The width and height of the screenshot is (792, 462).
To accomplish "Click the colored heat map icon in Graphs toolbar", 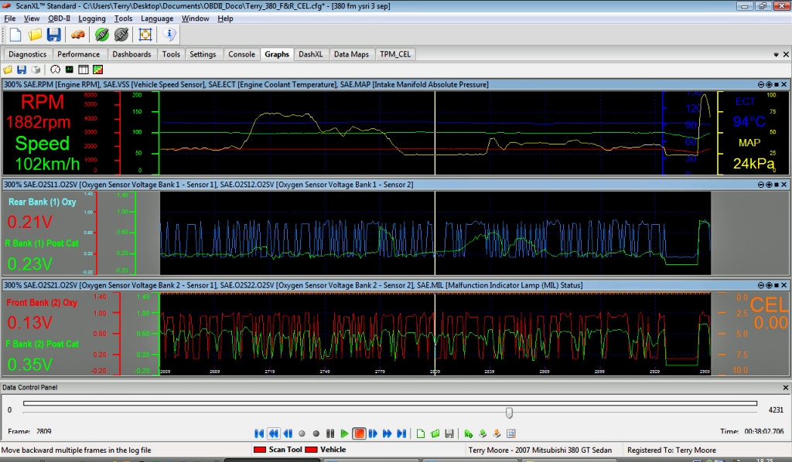I will (97, 70).
